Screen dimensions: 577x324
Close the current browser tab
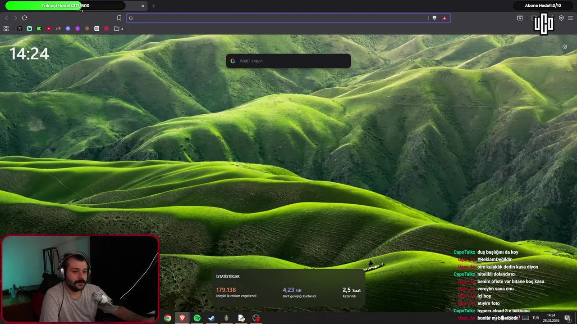click(x=143, y=6)
